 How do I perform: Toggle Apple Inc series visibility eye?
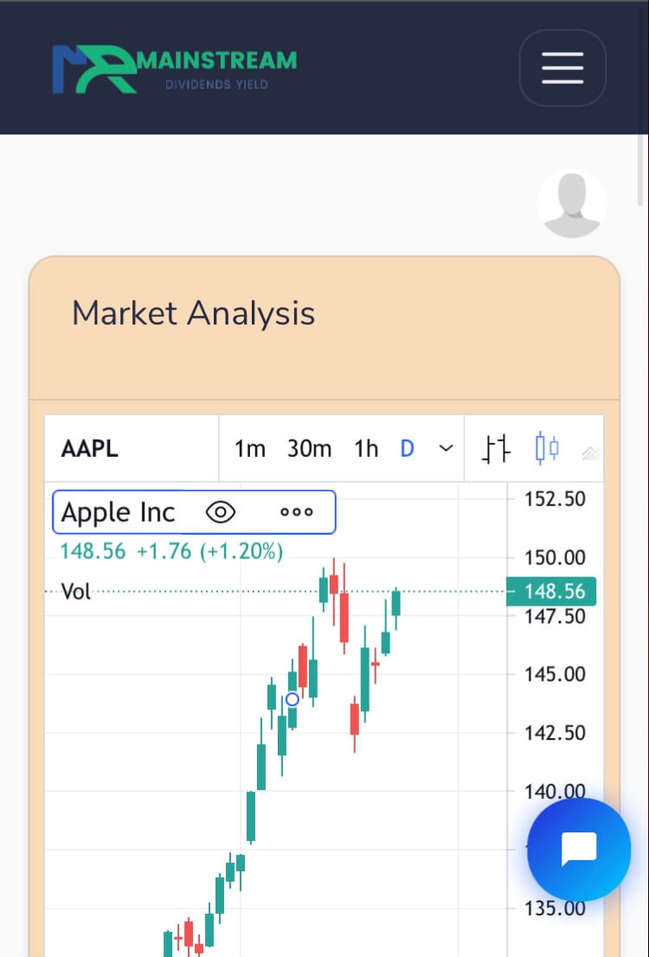(x=221, y=512)
